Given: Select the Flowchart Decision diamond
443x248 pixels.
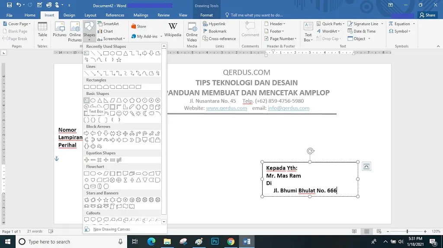Looking at the screenshot, I should pos(100,173).
